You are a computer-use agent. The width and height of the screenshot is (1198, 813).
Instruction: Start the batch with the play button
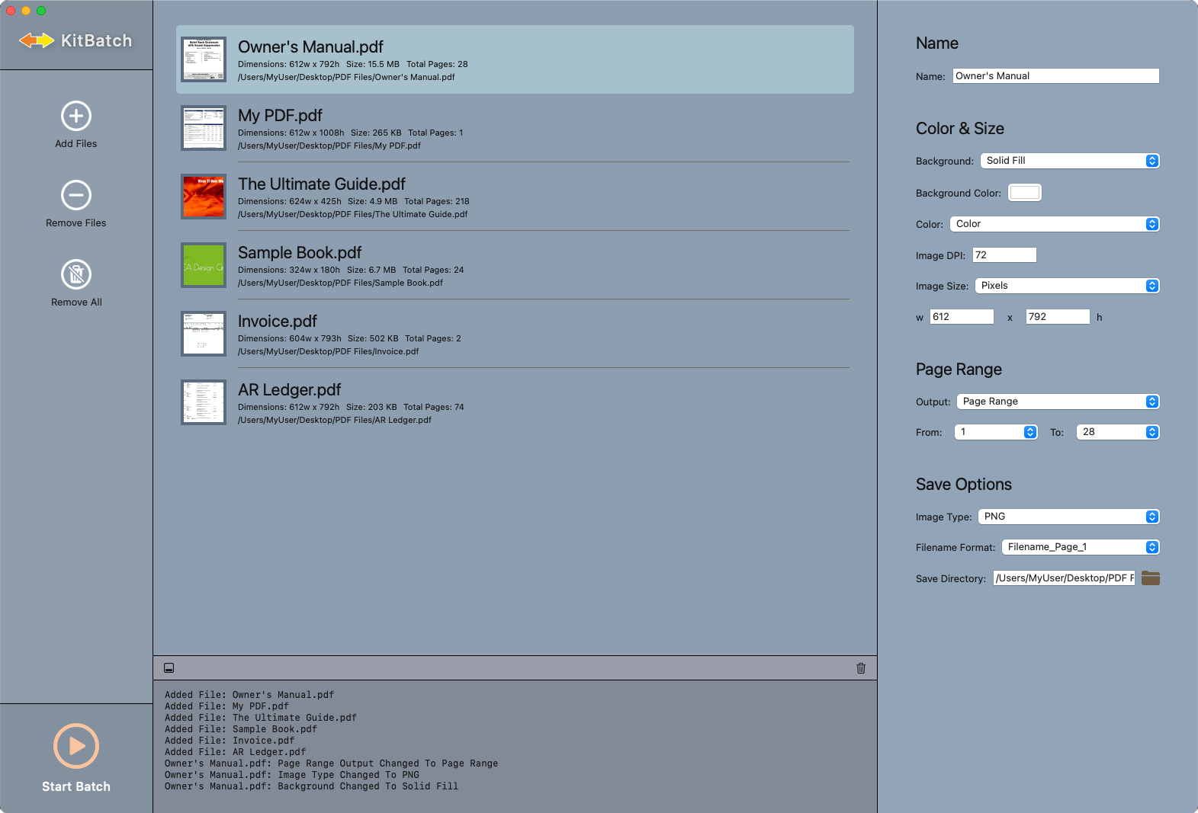(76, 746)
